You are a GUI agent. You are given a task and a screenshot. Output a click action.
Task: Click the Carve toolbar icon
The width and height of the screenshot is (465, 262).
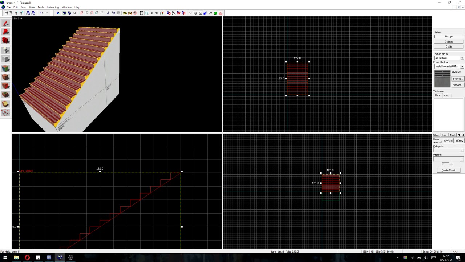(x=58, y=13)
